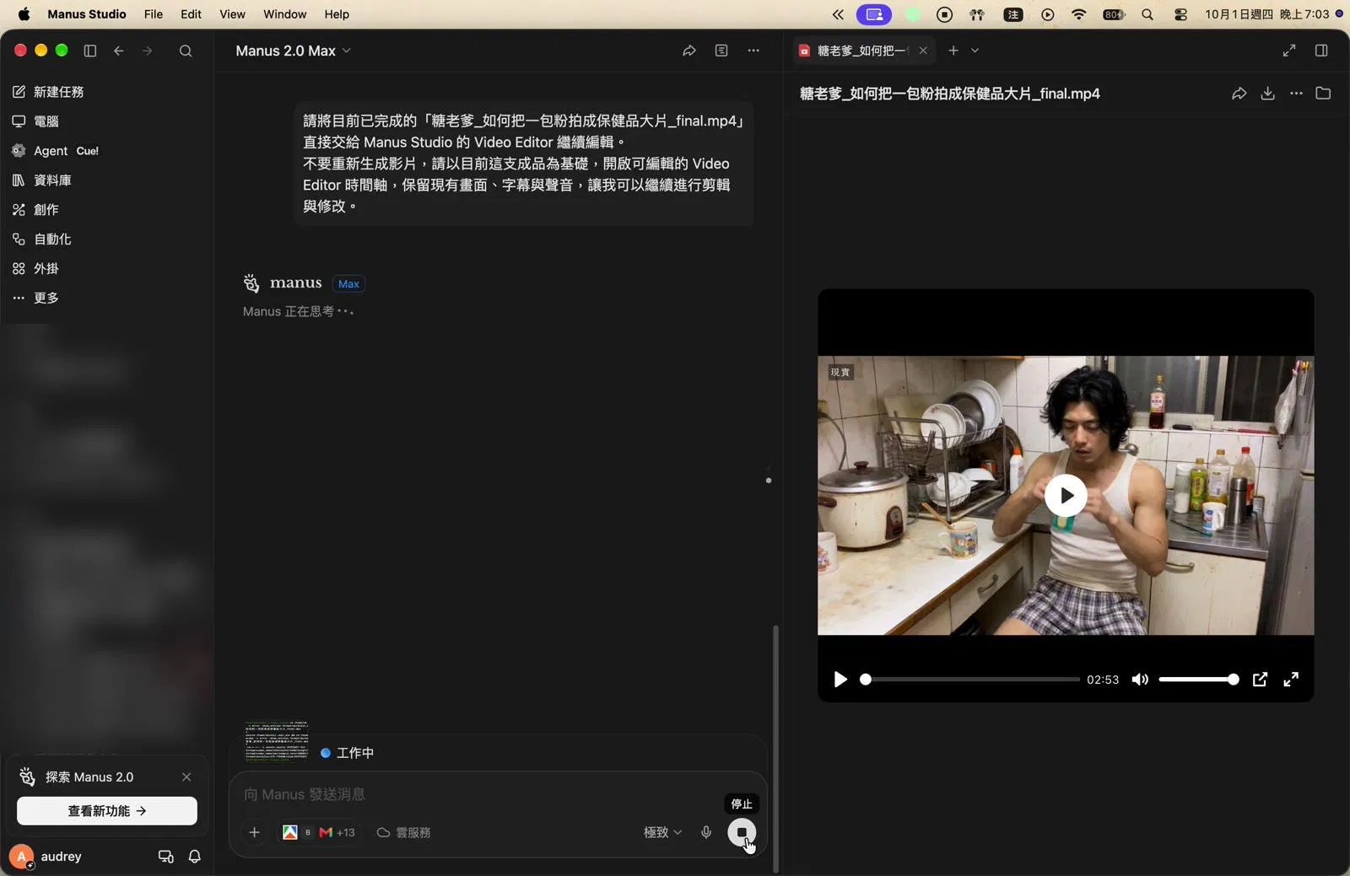The image size is (1350, 876).
Task: Open macOS Control Center toggles
Action: 1180,14
